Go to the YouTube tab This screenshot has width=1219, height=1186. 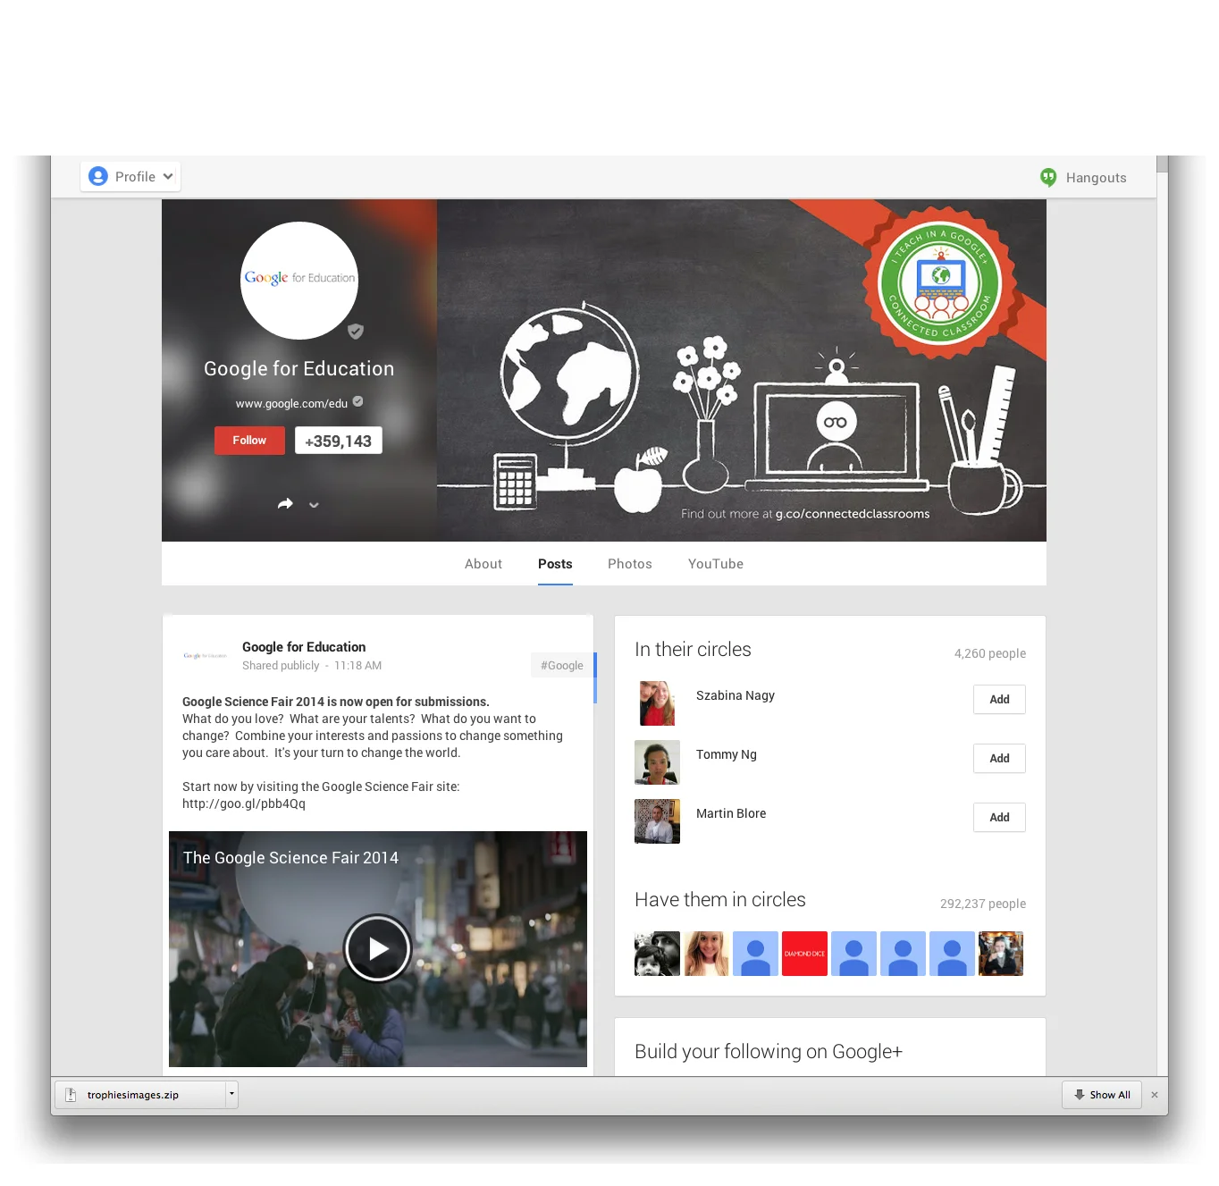tap(716, 564)
